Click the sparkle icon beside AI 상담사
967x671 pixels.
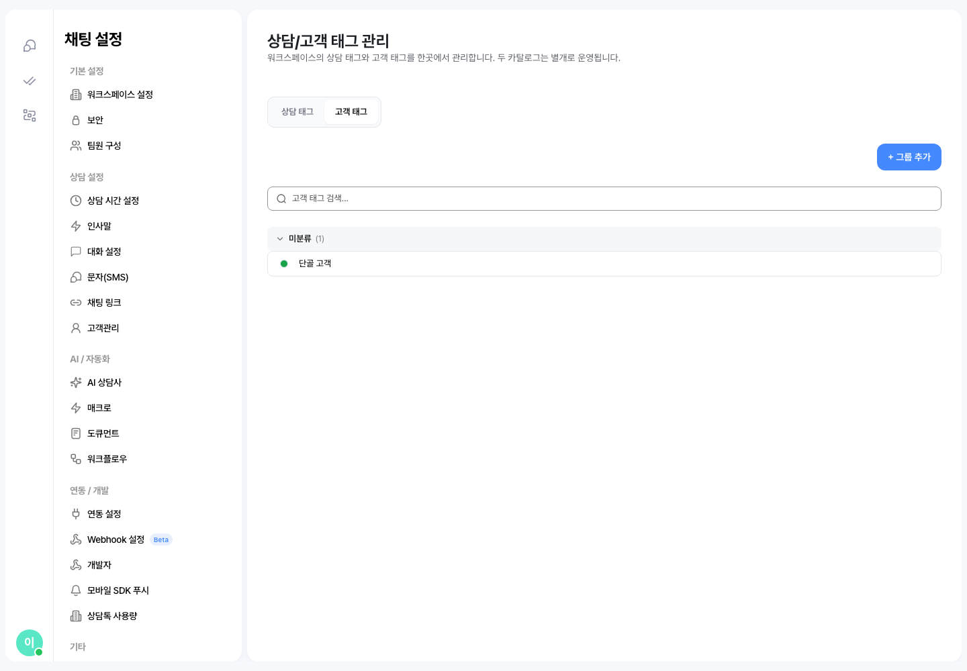point(76,382)
